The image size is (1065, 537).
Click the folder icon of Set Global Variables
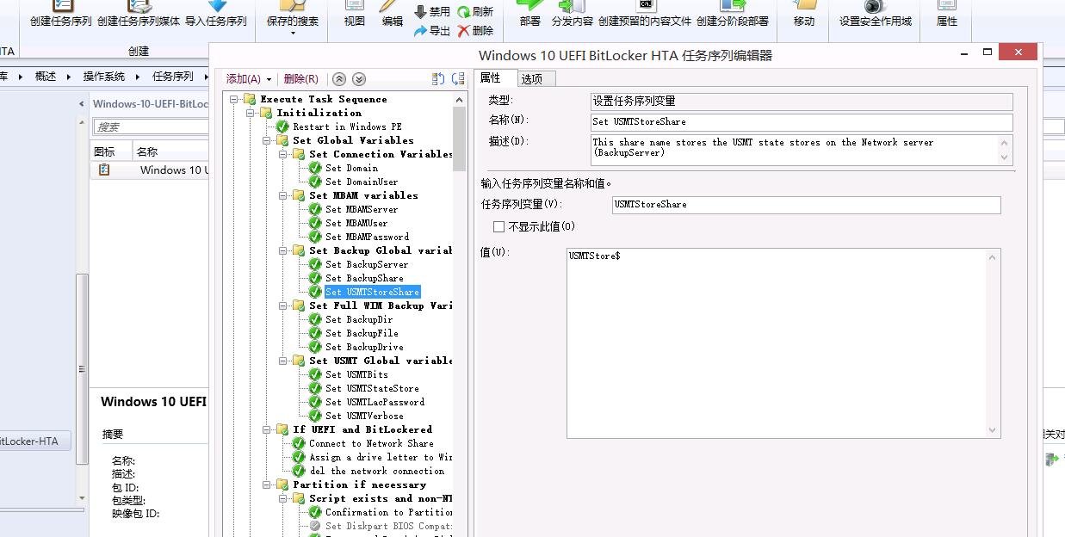282,140
